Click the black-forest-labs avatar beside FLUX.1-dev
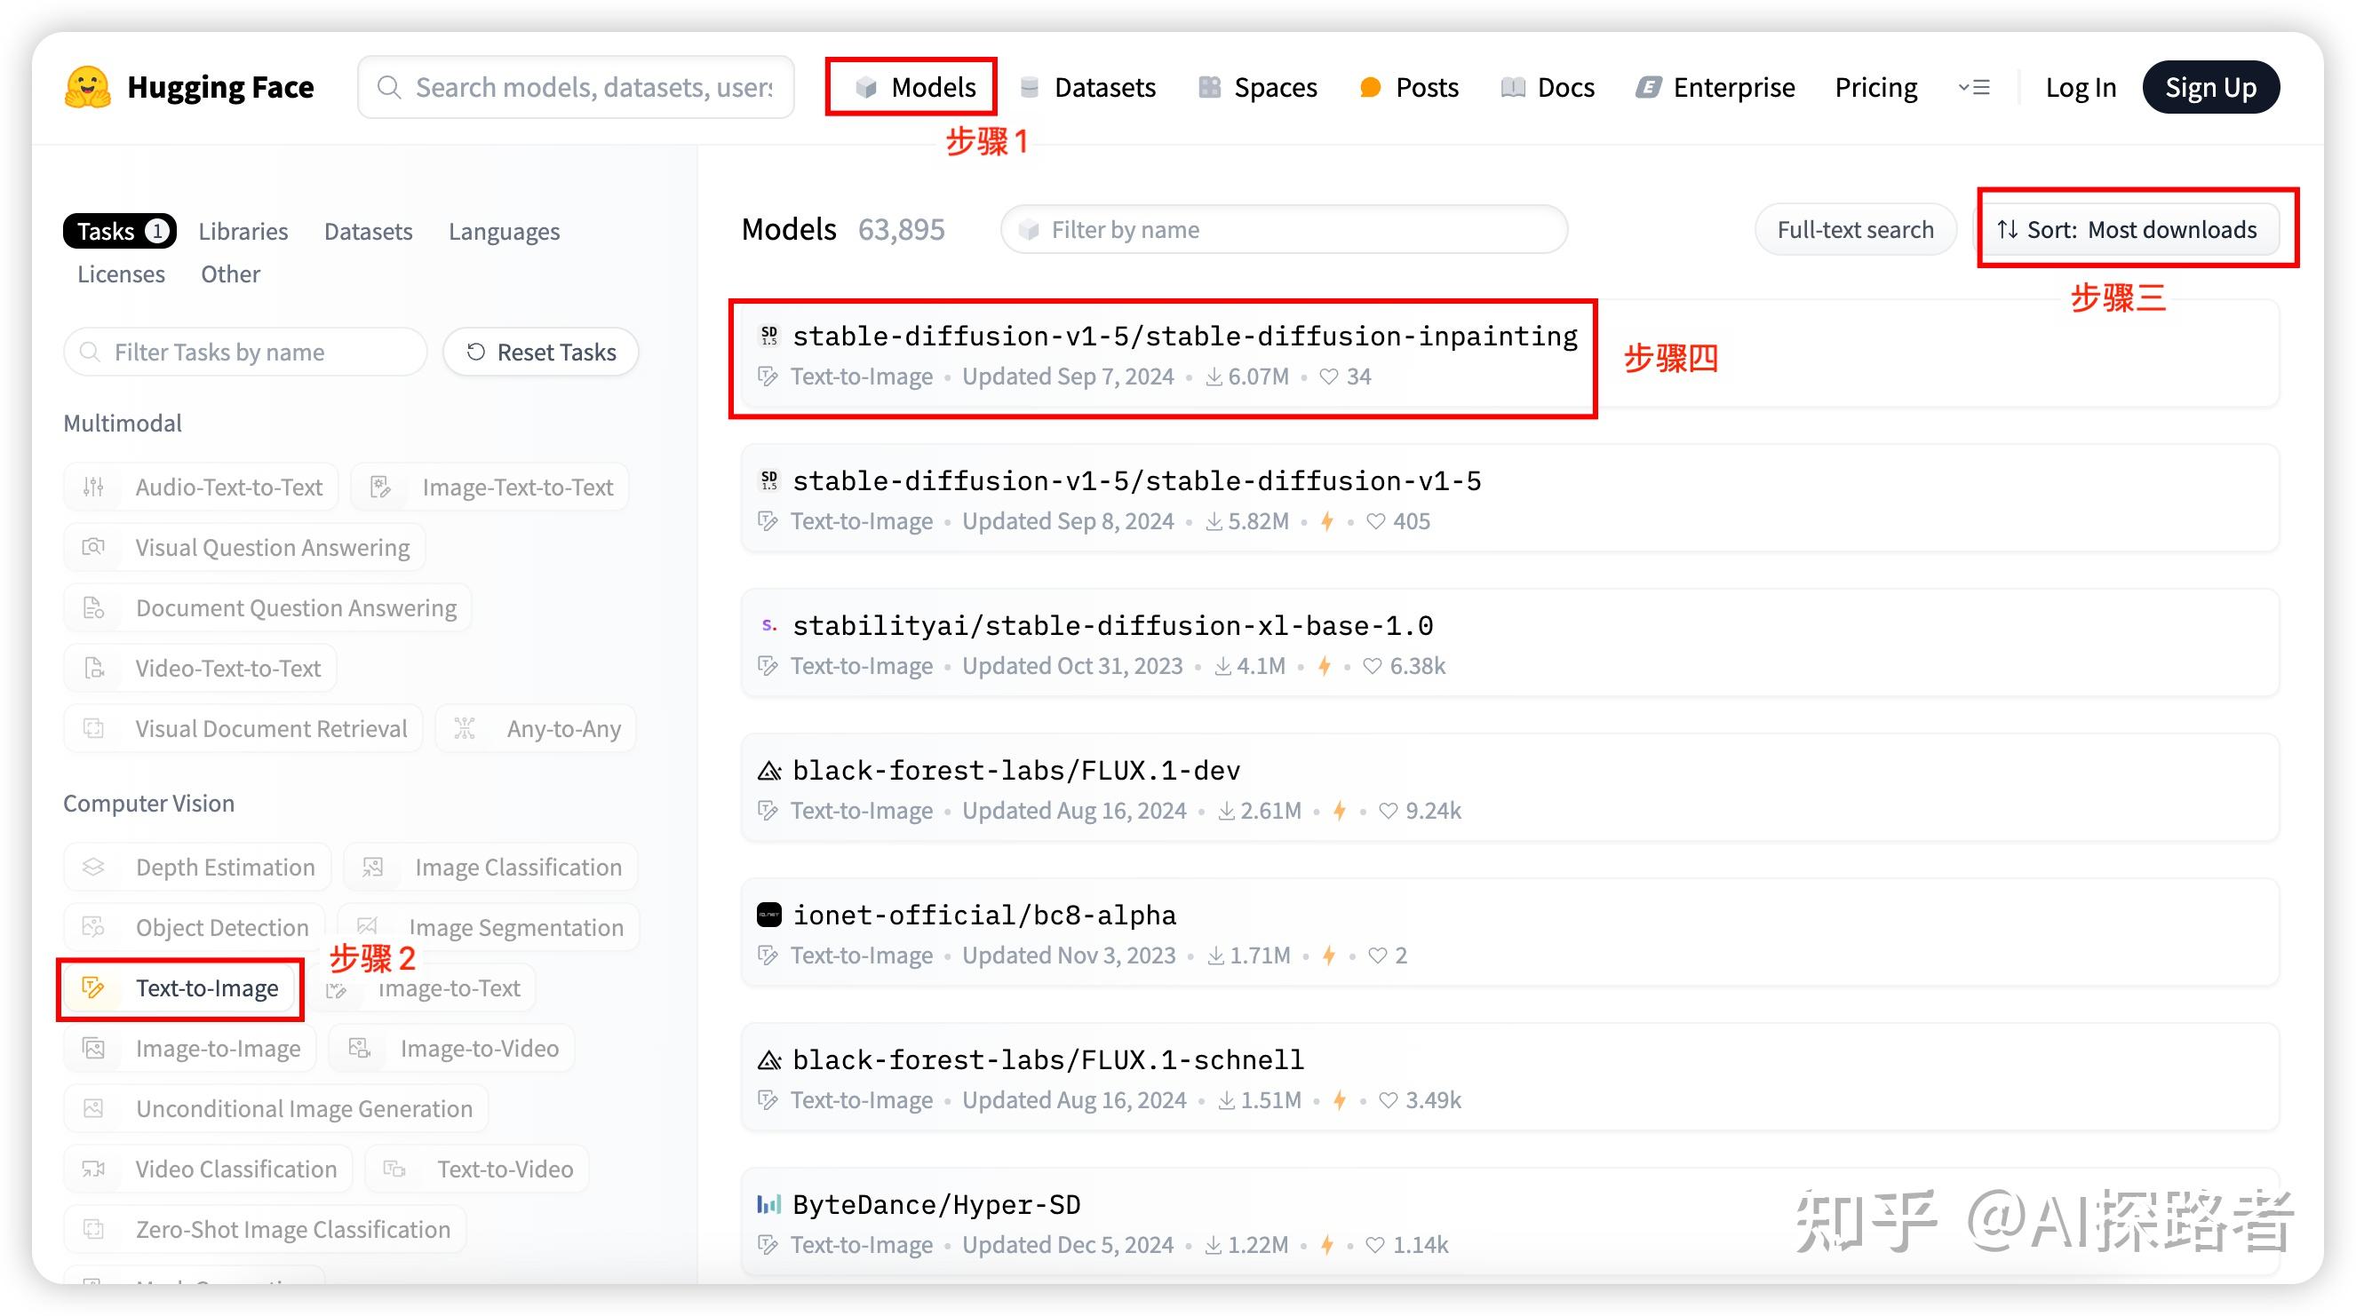The image size is (2356, 1316). pos(769,772)
